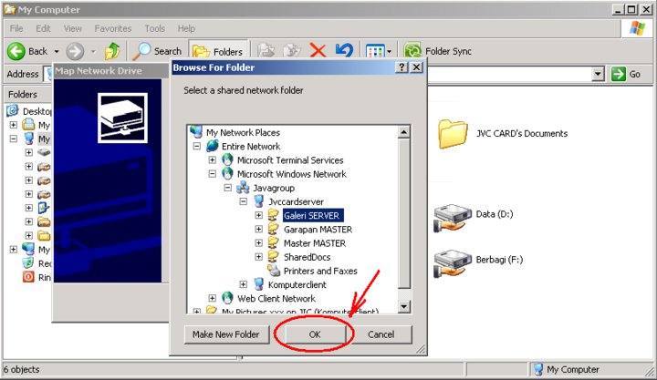Open the View menu
The width and height of the screenshot is (657, 380).
coord(72,28)
